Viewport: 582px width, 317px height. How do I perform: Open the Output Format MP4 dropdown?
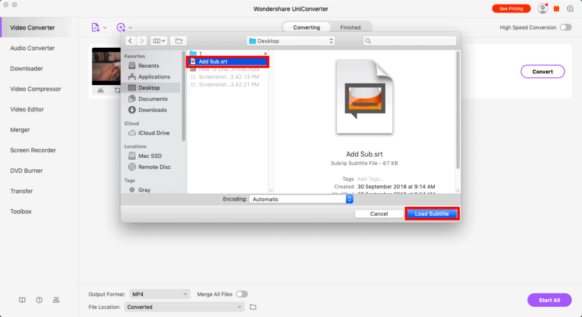coord(160,294)
